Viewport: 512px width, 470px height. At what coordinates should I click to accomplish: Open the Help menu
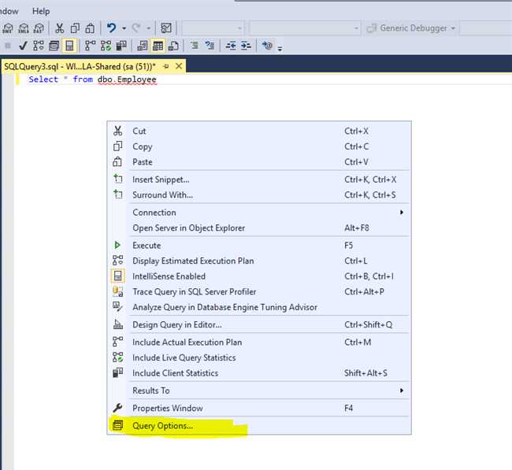pyautogui.click(x=41, y=11)
